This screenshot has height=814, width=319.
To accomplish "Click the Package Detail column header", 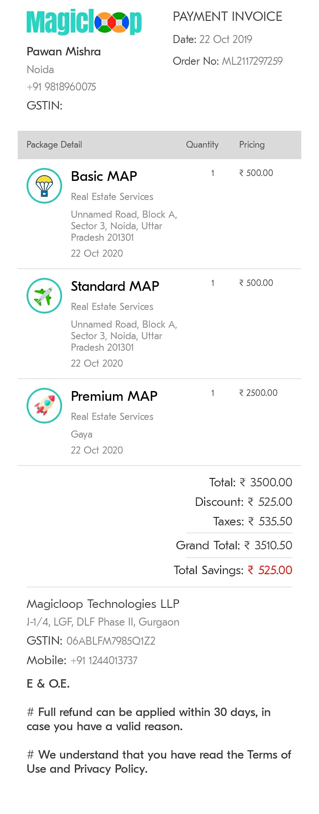I will tap(54, 145).
